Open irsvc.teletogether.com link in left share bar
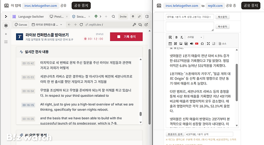This screenshot has height=145, width=264. (x=41, y=6)
